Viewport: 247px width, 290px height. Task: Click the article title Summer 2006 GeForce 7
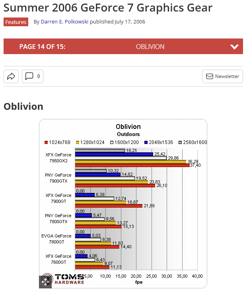108,8
